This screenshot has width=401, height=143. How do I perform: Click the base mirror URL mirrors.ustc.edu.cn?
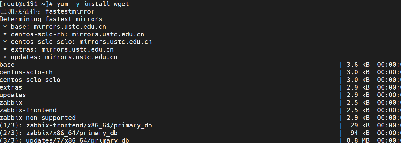coord(70,27)
